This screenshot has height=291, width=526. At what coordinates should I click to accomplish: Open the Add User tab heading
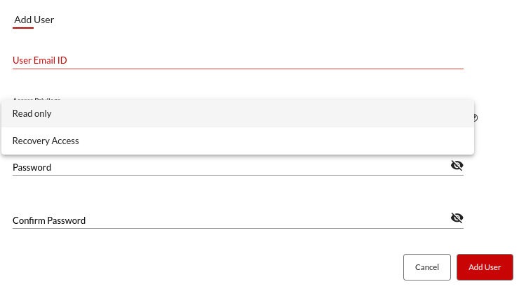pyautogui.click(x=34, y=20)
